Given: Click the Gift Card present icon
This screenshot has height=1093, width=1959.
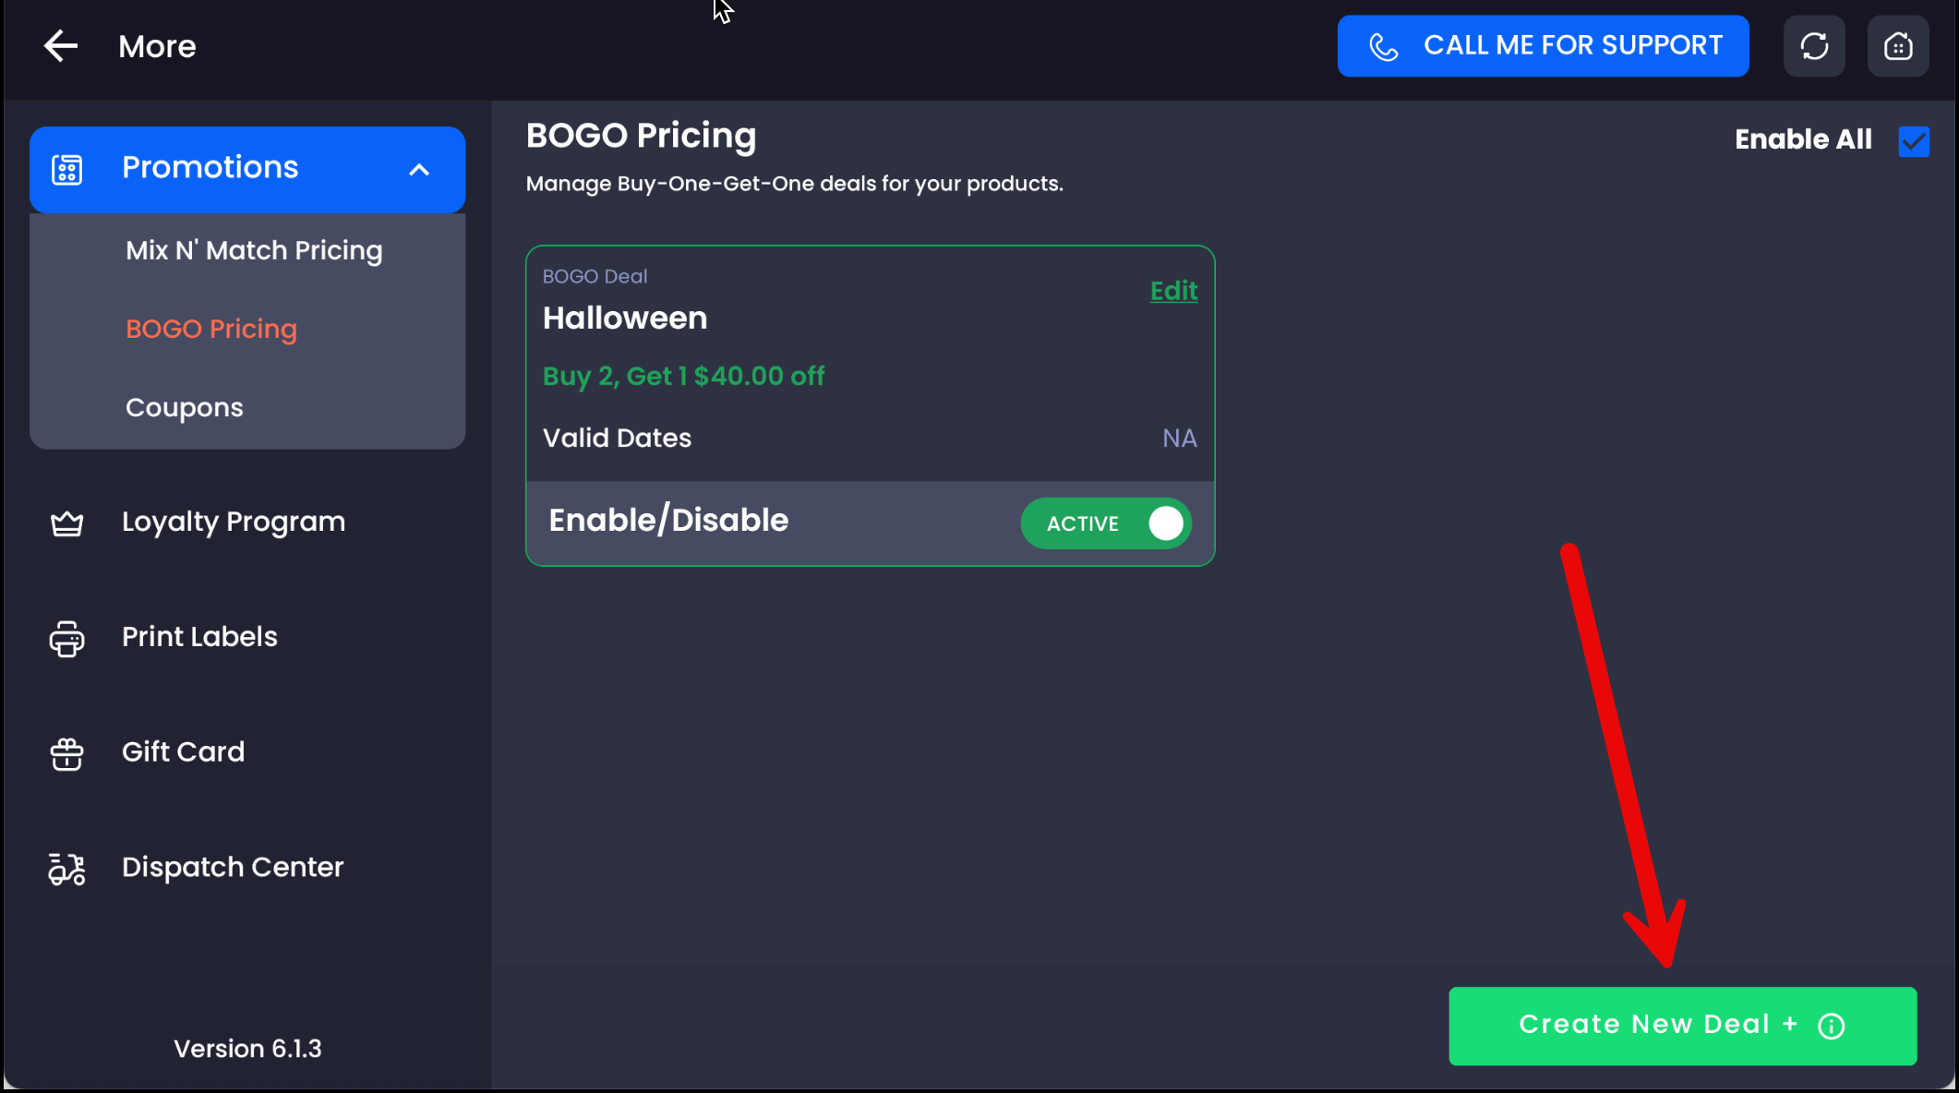Looking at the screenshot, I should coord(66,754).
